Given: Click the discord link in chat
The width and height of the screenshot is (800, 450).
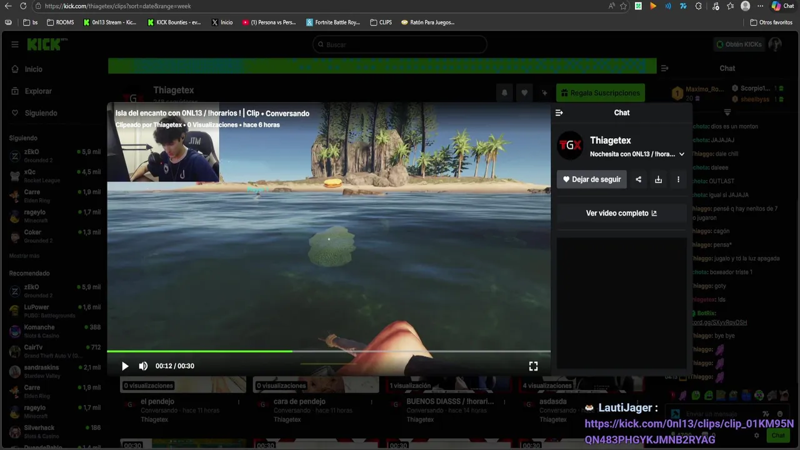Looking at the screenshot, I should [719, 322].
